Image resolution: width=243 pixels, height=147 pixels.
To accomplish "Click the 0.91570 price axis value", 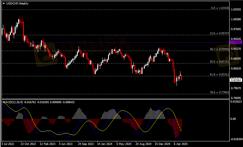I will [x=236, y=49].
